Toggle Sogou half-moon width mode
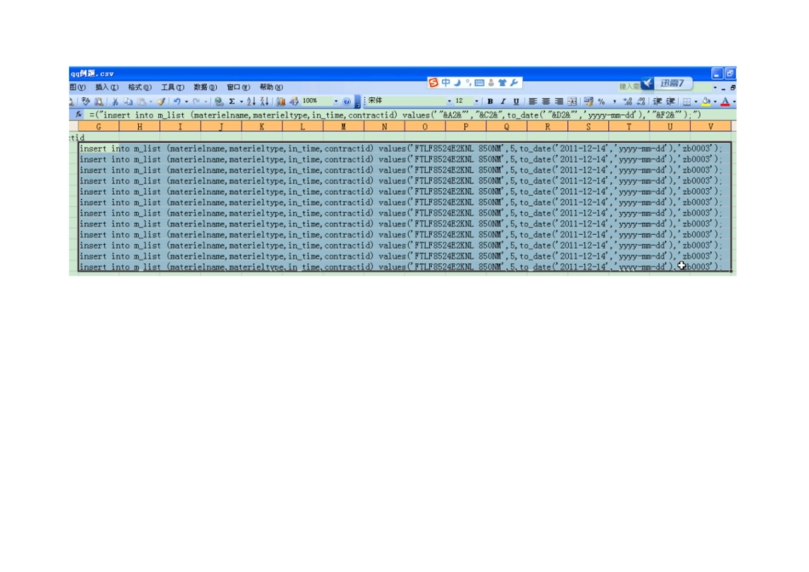Viewport: 809px width, 572px height. point(457,83)
